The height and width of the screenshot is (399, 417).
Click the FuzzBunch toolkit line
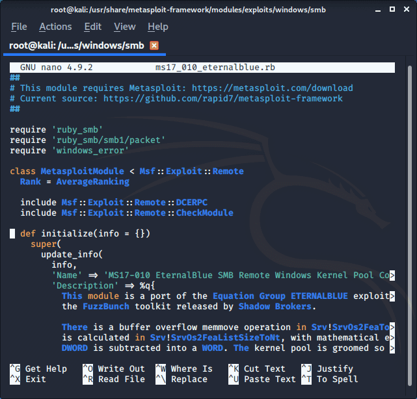189,306
